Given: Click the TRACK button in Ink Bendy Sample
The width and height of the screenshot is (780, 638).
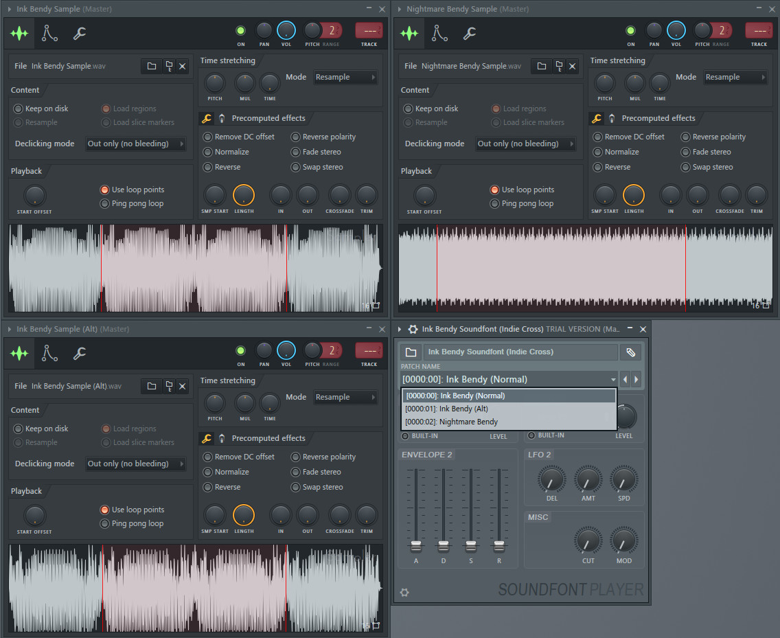Looking at the screenshot, I should pos(369,31).
